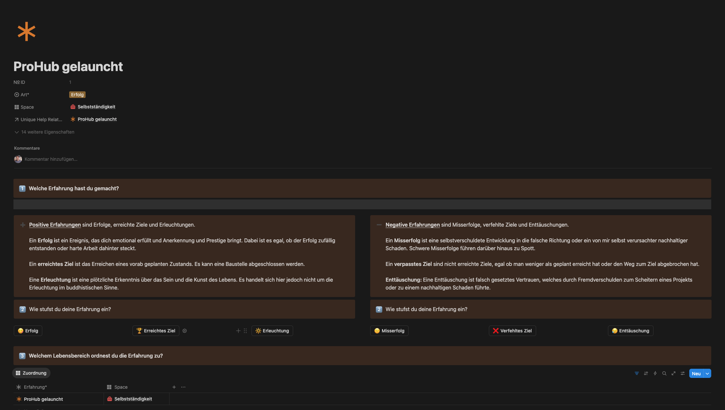Click plus icon in Positive Erfahrungen callout
The width and height of the screenshot is (725, 410).
point(23,225)
